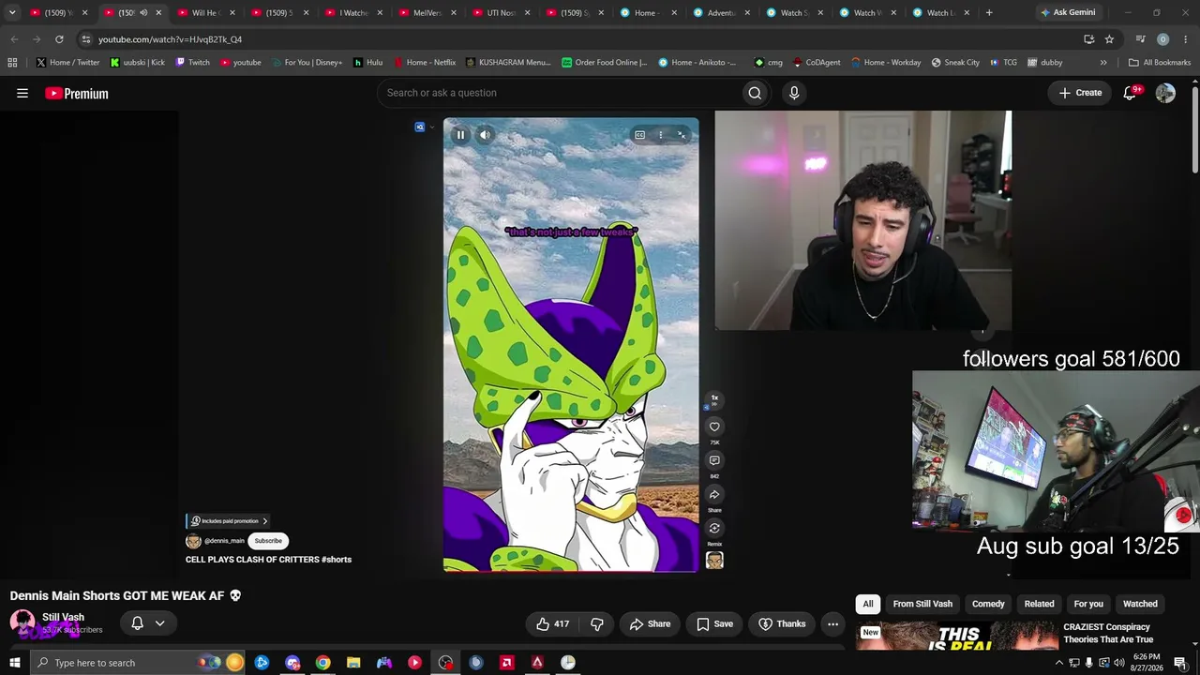This screenshot has height=675, width=1200.
Task: Open the short's sound avatar thumbnail
Action: click(714, 561)
